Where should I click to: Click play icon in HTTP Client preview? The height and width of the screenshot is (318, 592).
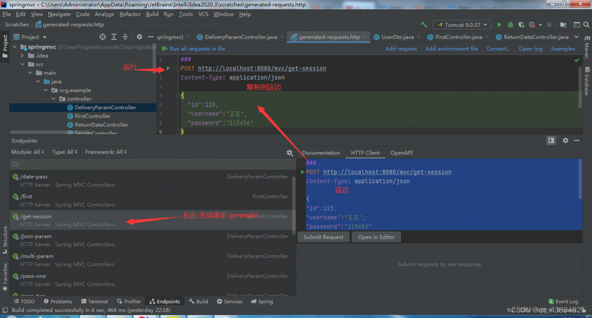click(x=302, y=172)
